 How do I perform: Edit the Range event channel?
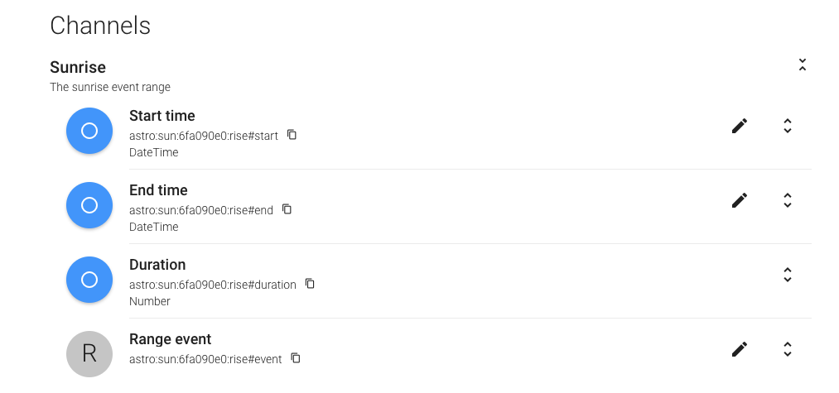740,349
